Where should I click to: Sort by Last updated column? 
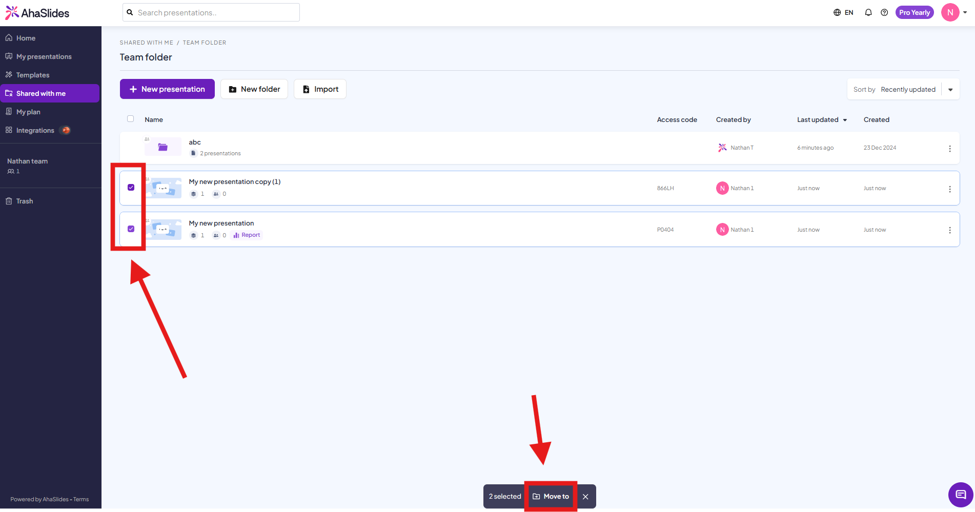[822, 119]
